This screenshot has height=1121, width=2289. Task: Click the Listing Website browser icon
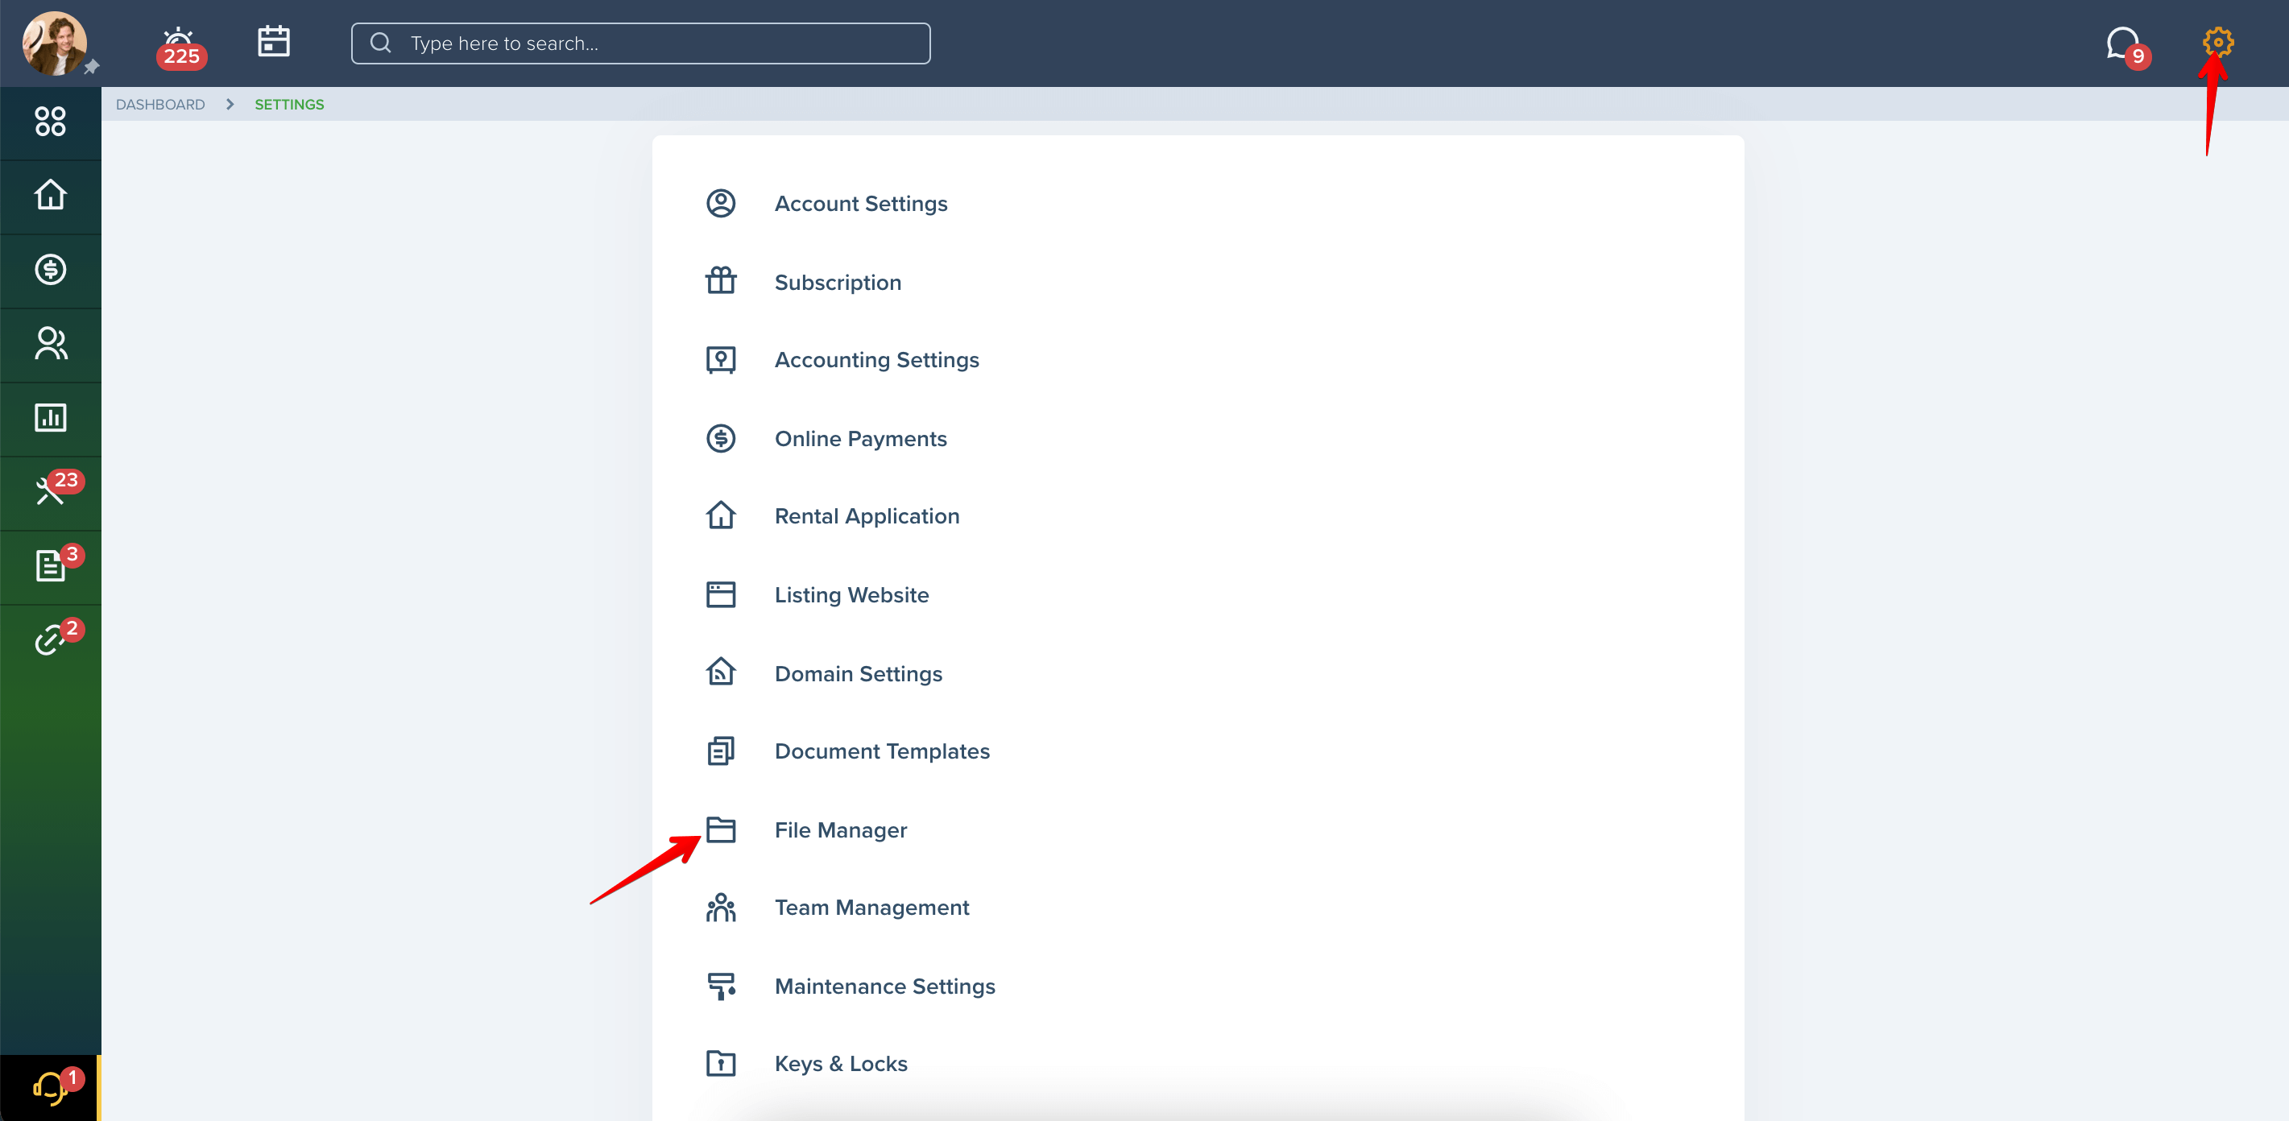click(721, 594)
